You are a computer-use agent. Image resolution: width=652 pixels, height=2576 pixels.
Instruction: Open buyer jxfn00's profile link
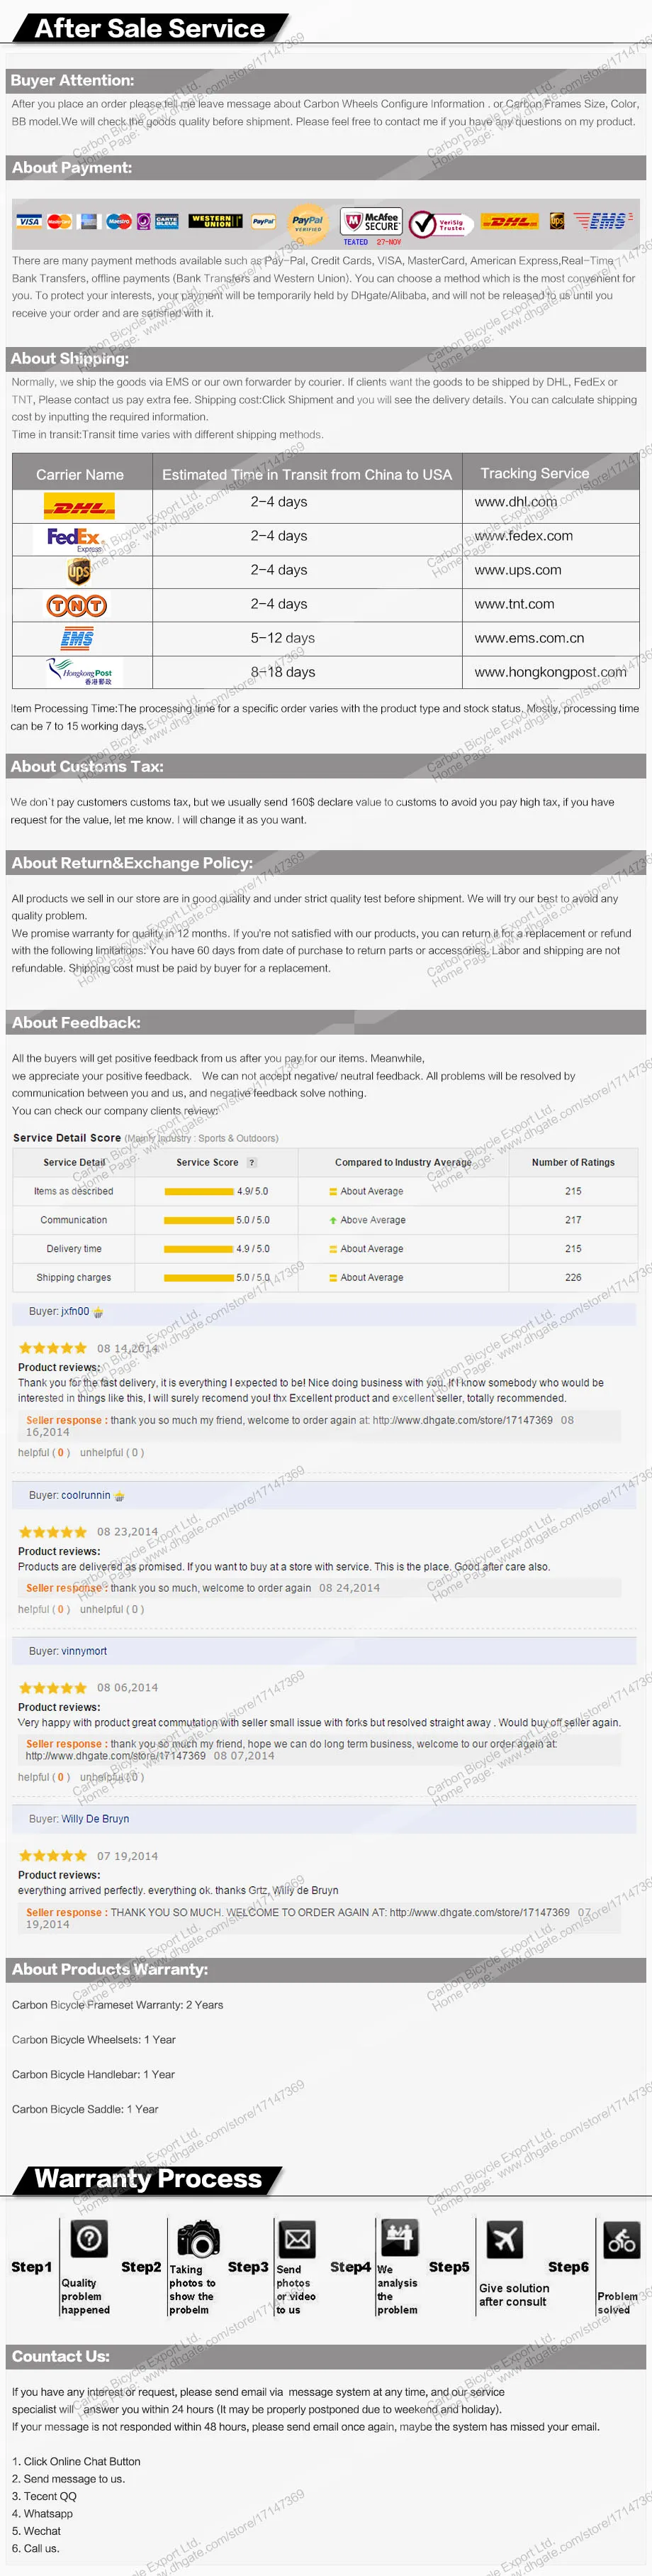pos(75,1311)
